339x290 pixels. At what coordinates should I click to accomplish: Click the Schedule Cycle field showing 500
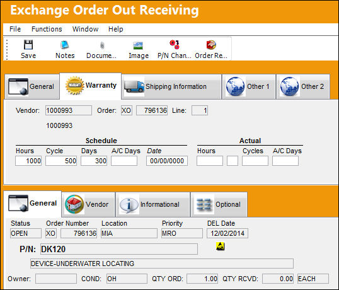[61, 161]
